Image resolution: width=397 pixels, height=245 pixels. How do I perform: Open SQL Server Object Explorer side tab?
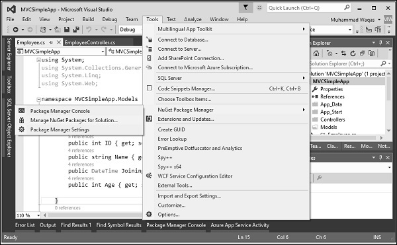(x=9, y=127)
